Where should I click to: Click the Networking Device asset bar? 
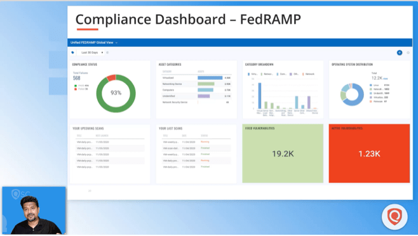[x=206, y=84]
